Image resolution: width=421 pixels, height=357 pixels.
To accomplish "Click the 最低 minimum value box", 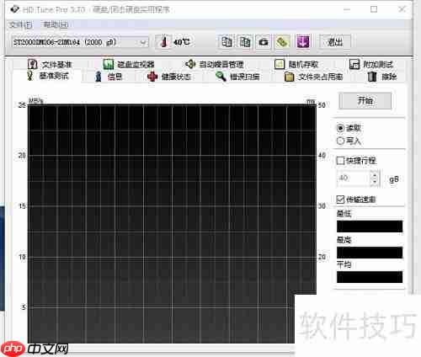I will (x=370, y=226).
